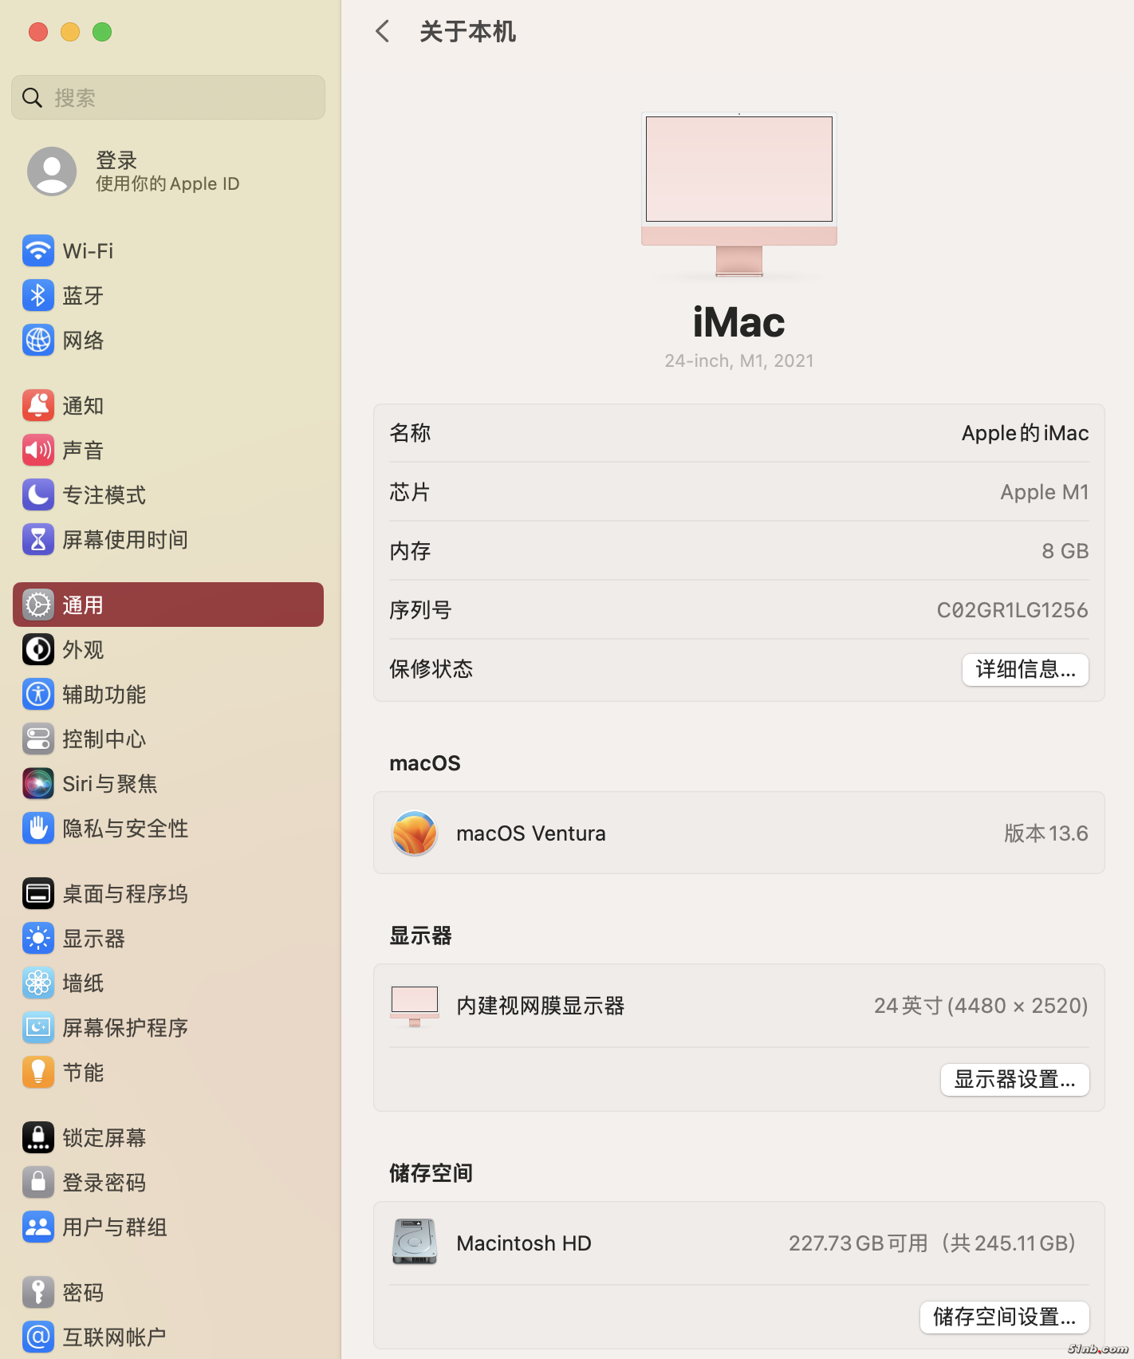The image size is (1134, 1359).
Task: Open 通知 bell icon
Action: tap(38, 406)
